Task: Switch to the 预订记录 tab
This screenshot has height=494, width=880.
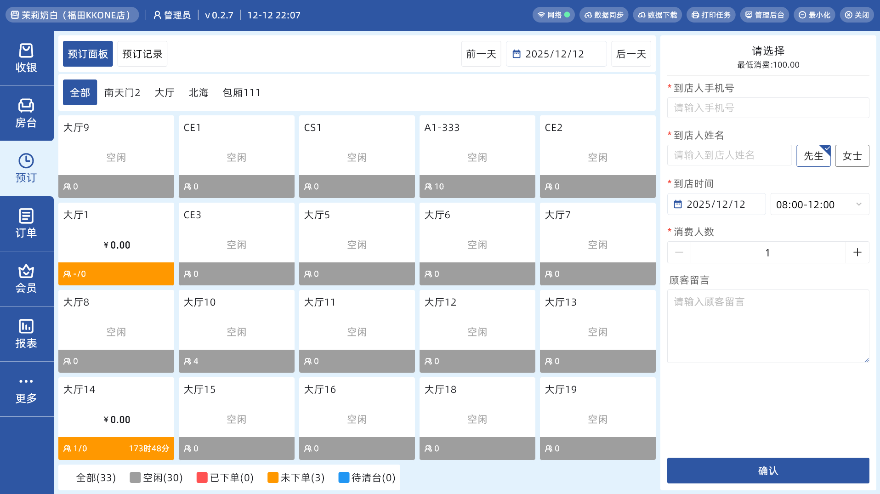Action: coord(142,54)
